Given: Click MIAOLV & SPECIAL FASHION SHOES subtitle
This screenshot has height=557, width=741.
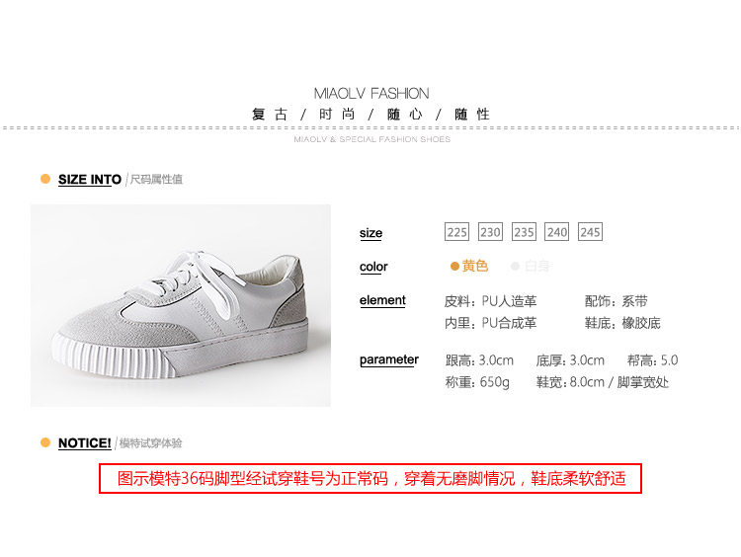Looking at the screenshot, I should pyautogui.click(x=371, y=139).
